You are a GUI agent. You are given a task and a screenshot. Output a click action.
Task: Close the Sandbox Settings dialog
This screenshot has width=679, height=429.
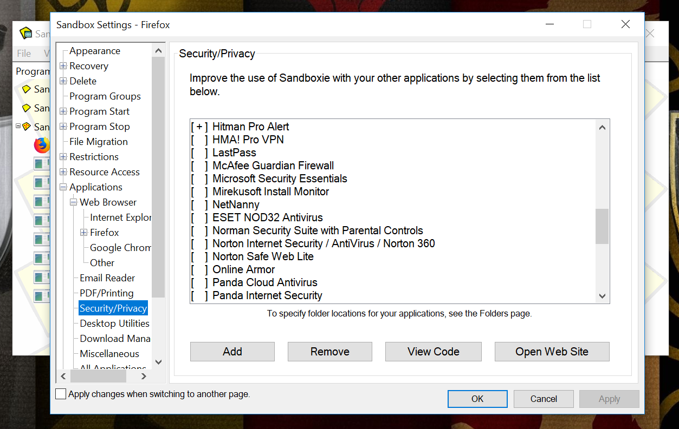625,24
